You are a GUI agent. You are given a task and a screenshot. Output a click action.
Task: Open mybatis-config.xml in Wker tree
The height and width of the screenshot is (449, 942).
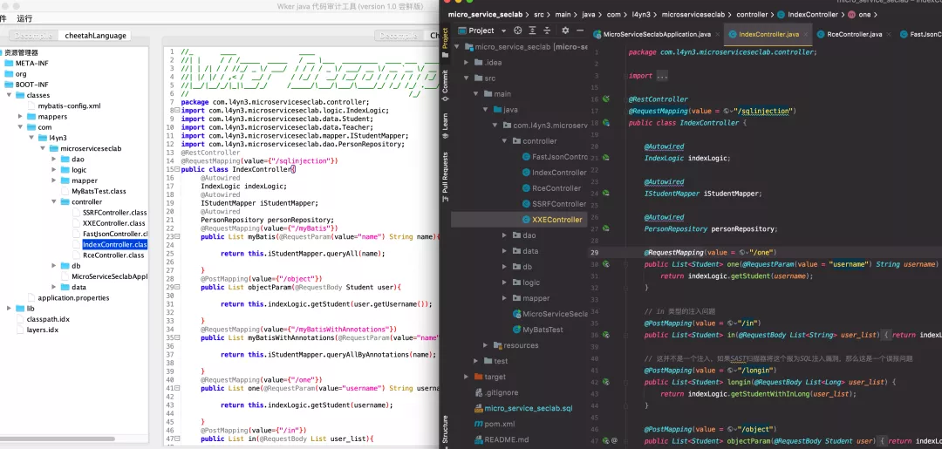pos(69,105)
